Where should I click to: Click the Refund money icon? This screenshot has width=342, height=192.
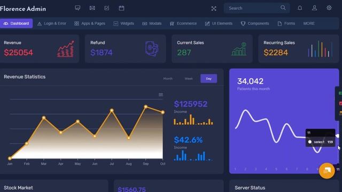[x=152, y=49]
